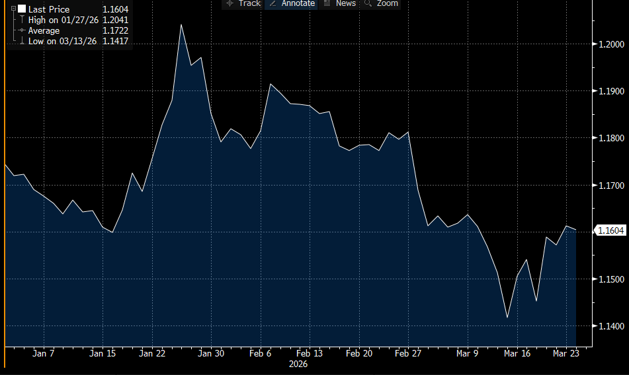Click the 1.1500 y-axis label
Screen dimensions: 629x375
[611, 279]
